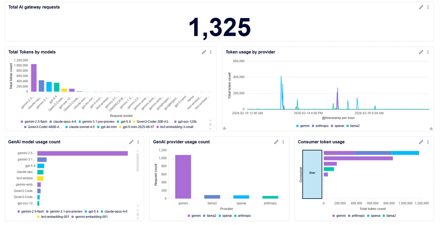This screenshot has height=225, width=440.
Task: Select llama2 in GenAI provider usage legend
Action: (x=209, y=216)
